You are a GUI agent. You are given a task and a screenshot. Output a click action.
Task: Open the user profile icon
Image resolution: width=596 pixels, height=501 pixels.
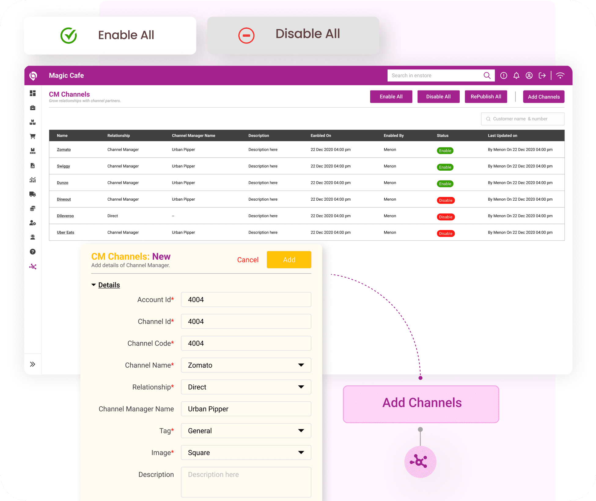529,76
